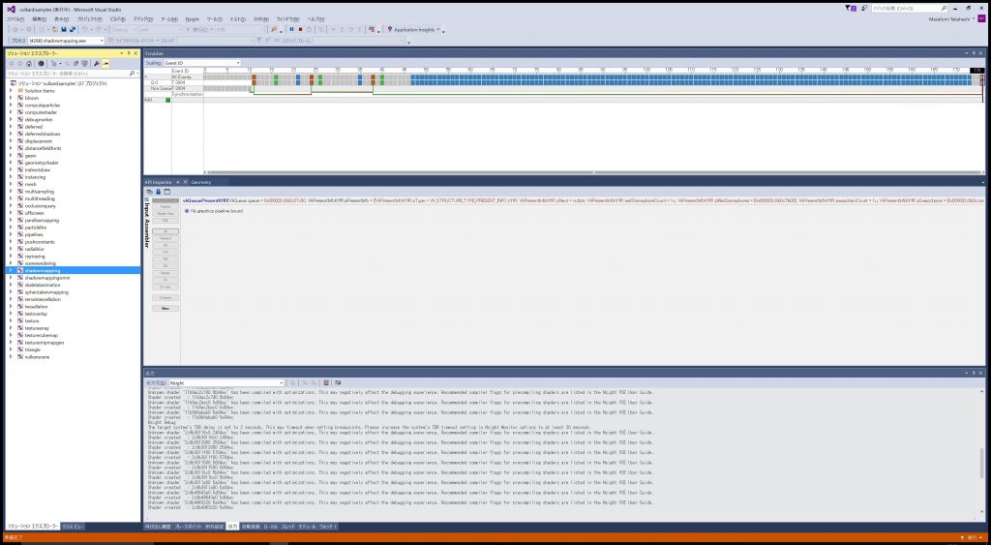The height and width of the screenshot is (545, 991).
Task: Toggle the Preview Selected Items icon in Solution Explorer
Action: (x=105, y=63)
